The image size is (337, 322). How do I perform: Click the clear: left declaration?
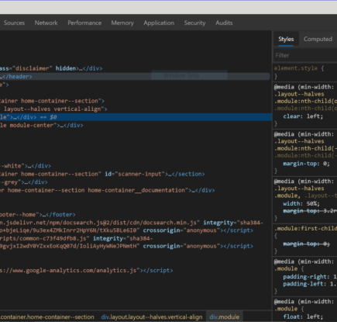(x=303, y=116)
